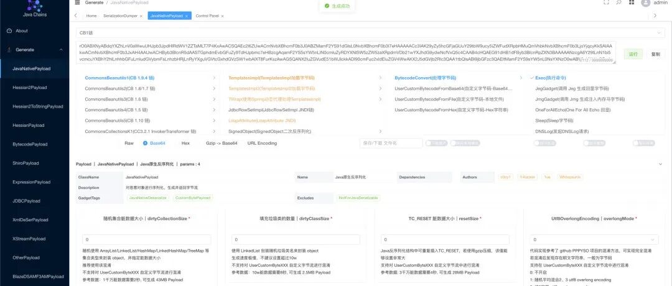Select Sleep(Sleep字节码) option

[554, 121]
